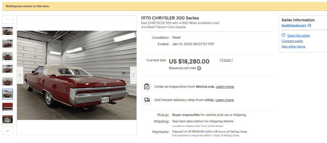Click the heart icon beside Save this seller
327x143 pixels.
[284, 35]
